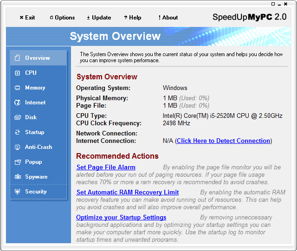Click the Internet globe icon

coord(17,103)
